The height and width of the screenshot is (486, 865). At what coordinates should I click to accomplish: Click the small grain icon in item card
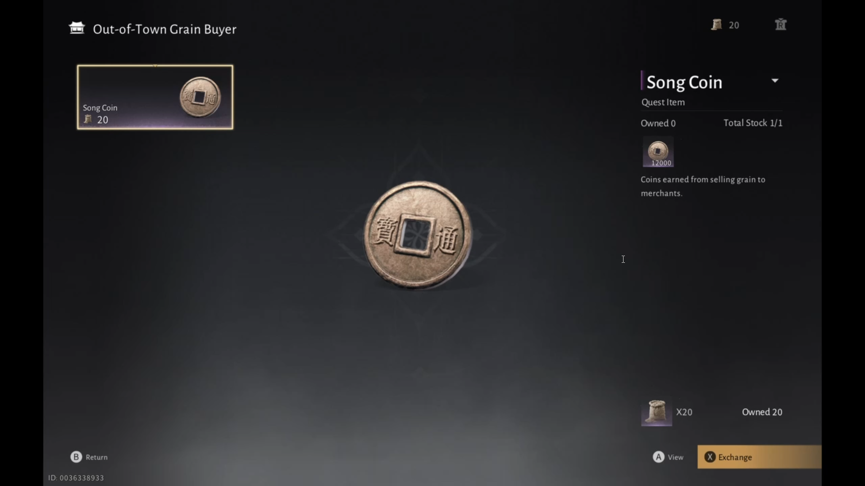pos(88,119)
